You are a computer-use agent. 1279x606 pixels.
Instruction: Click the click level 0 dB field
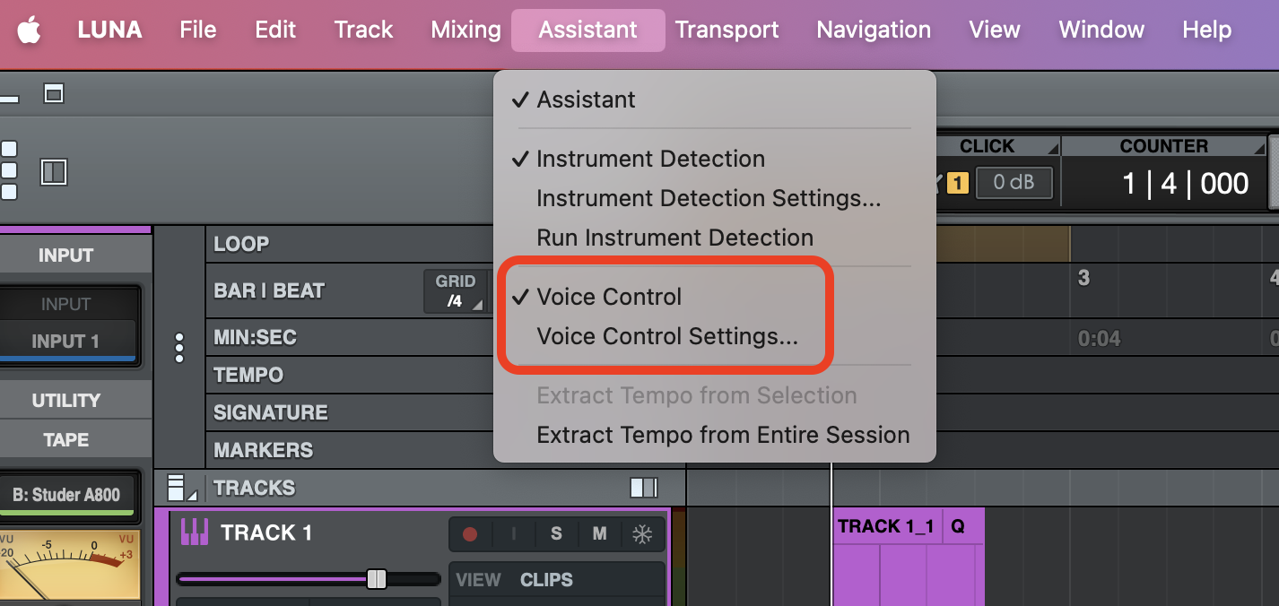click(1013, 183)
